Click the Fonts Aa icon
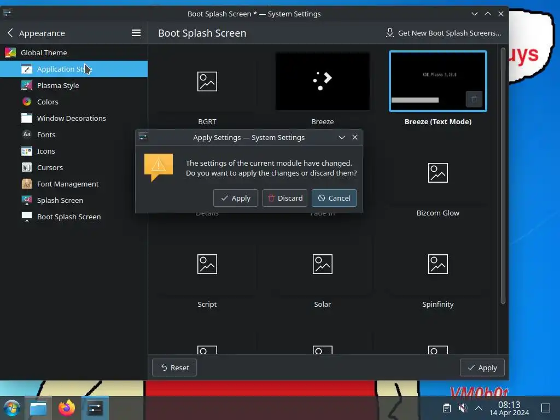 [26, 135]
